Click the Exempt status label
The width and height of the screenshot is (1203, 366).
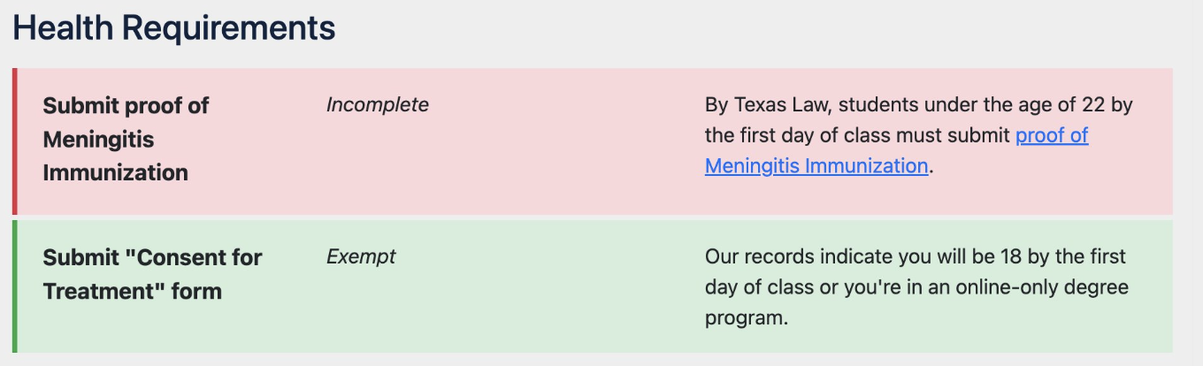pos(361,257)
